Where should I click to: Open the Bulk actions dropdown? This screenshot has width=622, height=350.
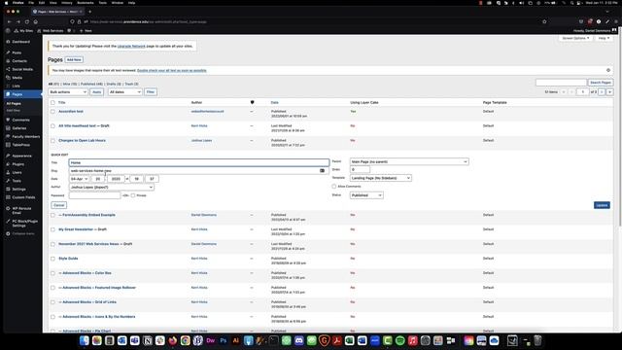pos(68,92)
